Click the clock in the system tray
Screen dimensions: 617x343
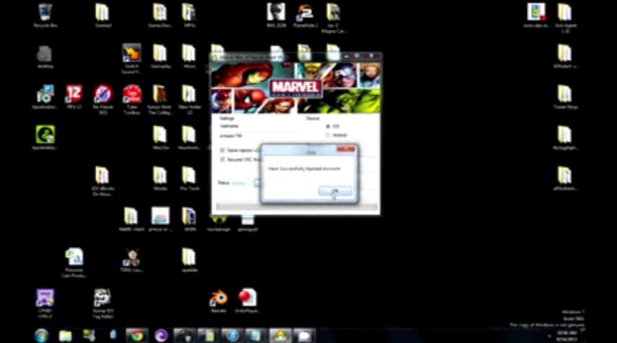click(x=567, y=335)
